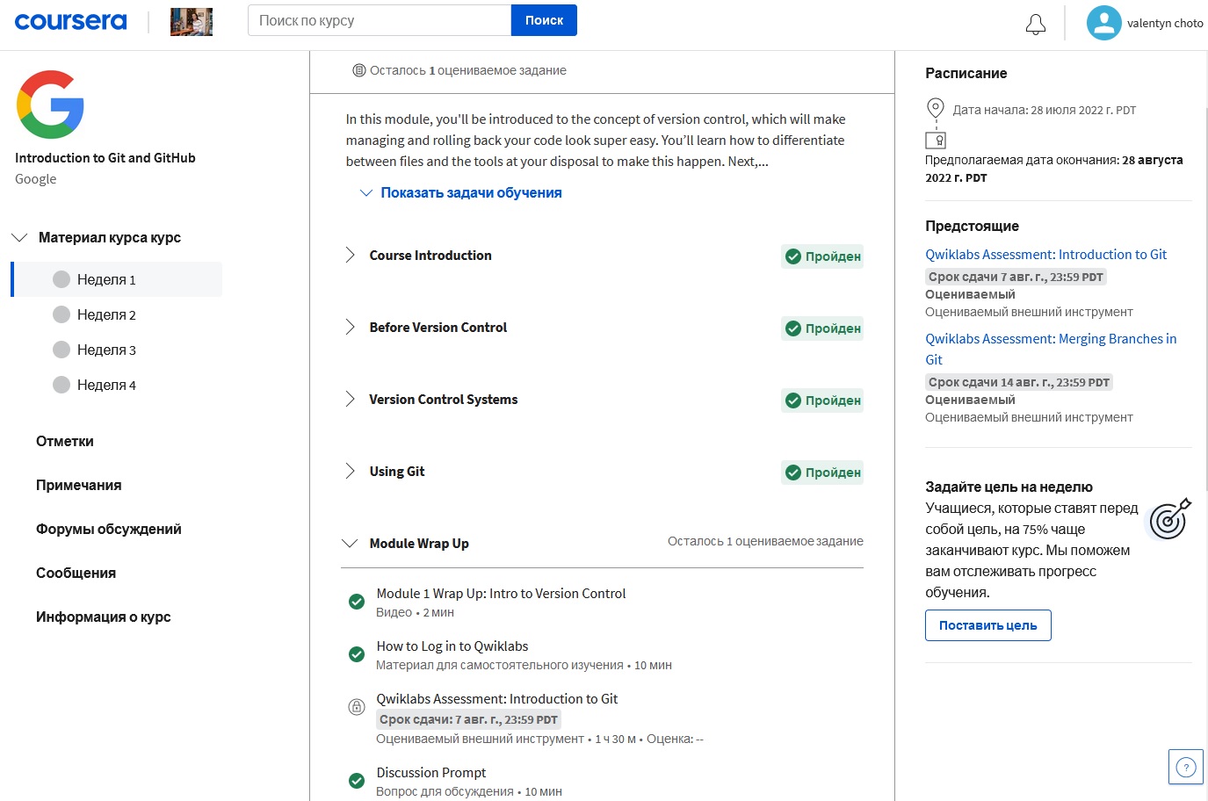1208x801 pixels.
Task: Click the Google logo of the course
Action: point(50,105)
